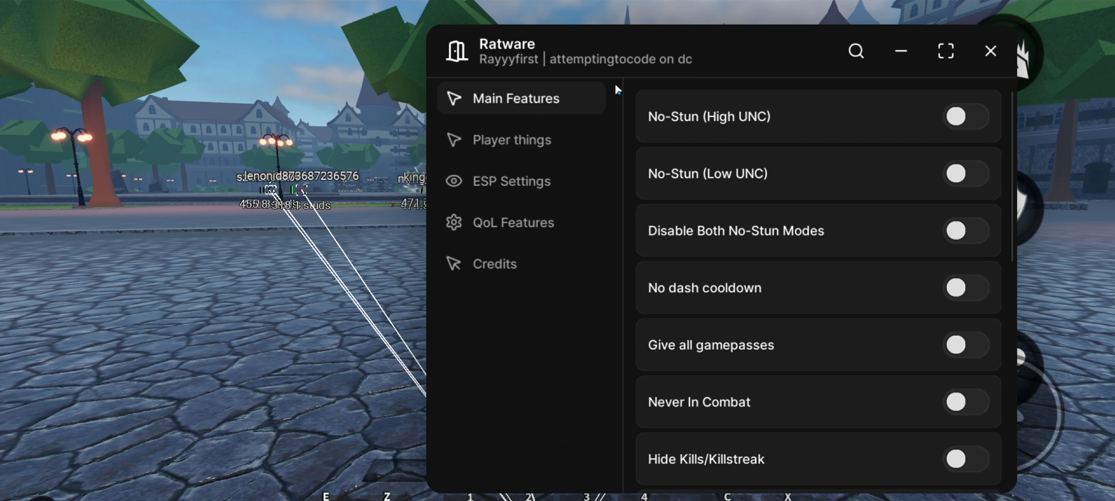
Task: Switch on Give all gamepasses
Action: (965, 345)
